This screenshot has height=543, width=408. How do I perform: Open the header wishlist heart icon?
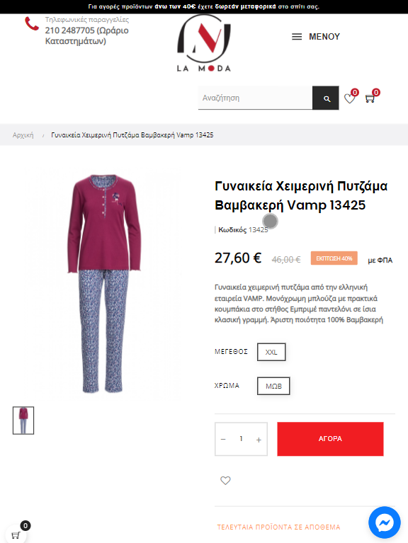coord(351,97)
